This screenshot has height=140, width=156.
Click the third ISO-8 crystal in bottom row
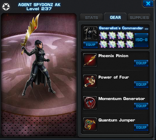click(121, 44)
